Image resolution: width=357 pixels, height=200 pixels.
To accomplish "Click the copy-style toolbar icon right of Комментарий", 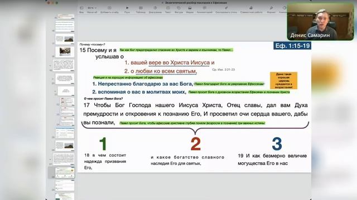I will 226,9.
